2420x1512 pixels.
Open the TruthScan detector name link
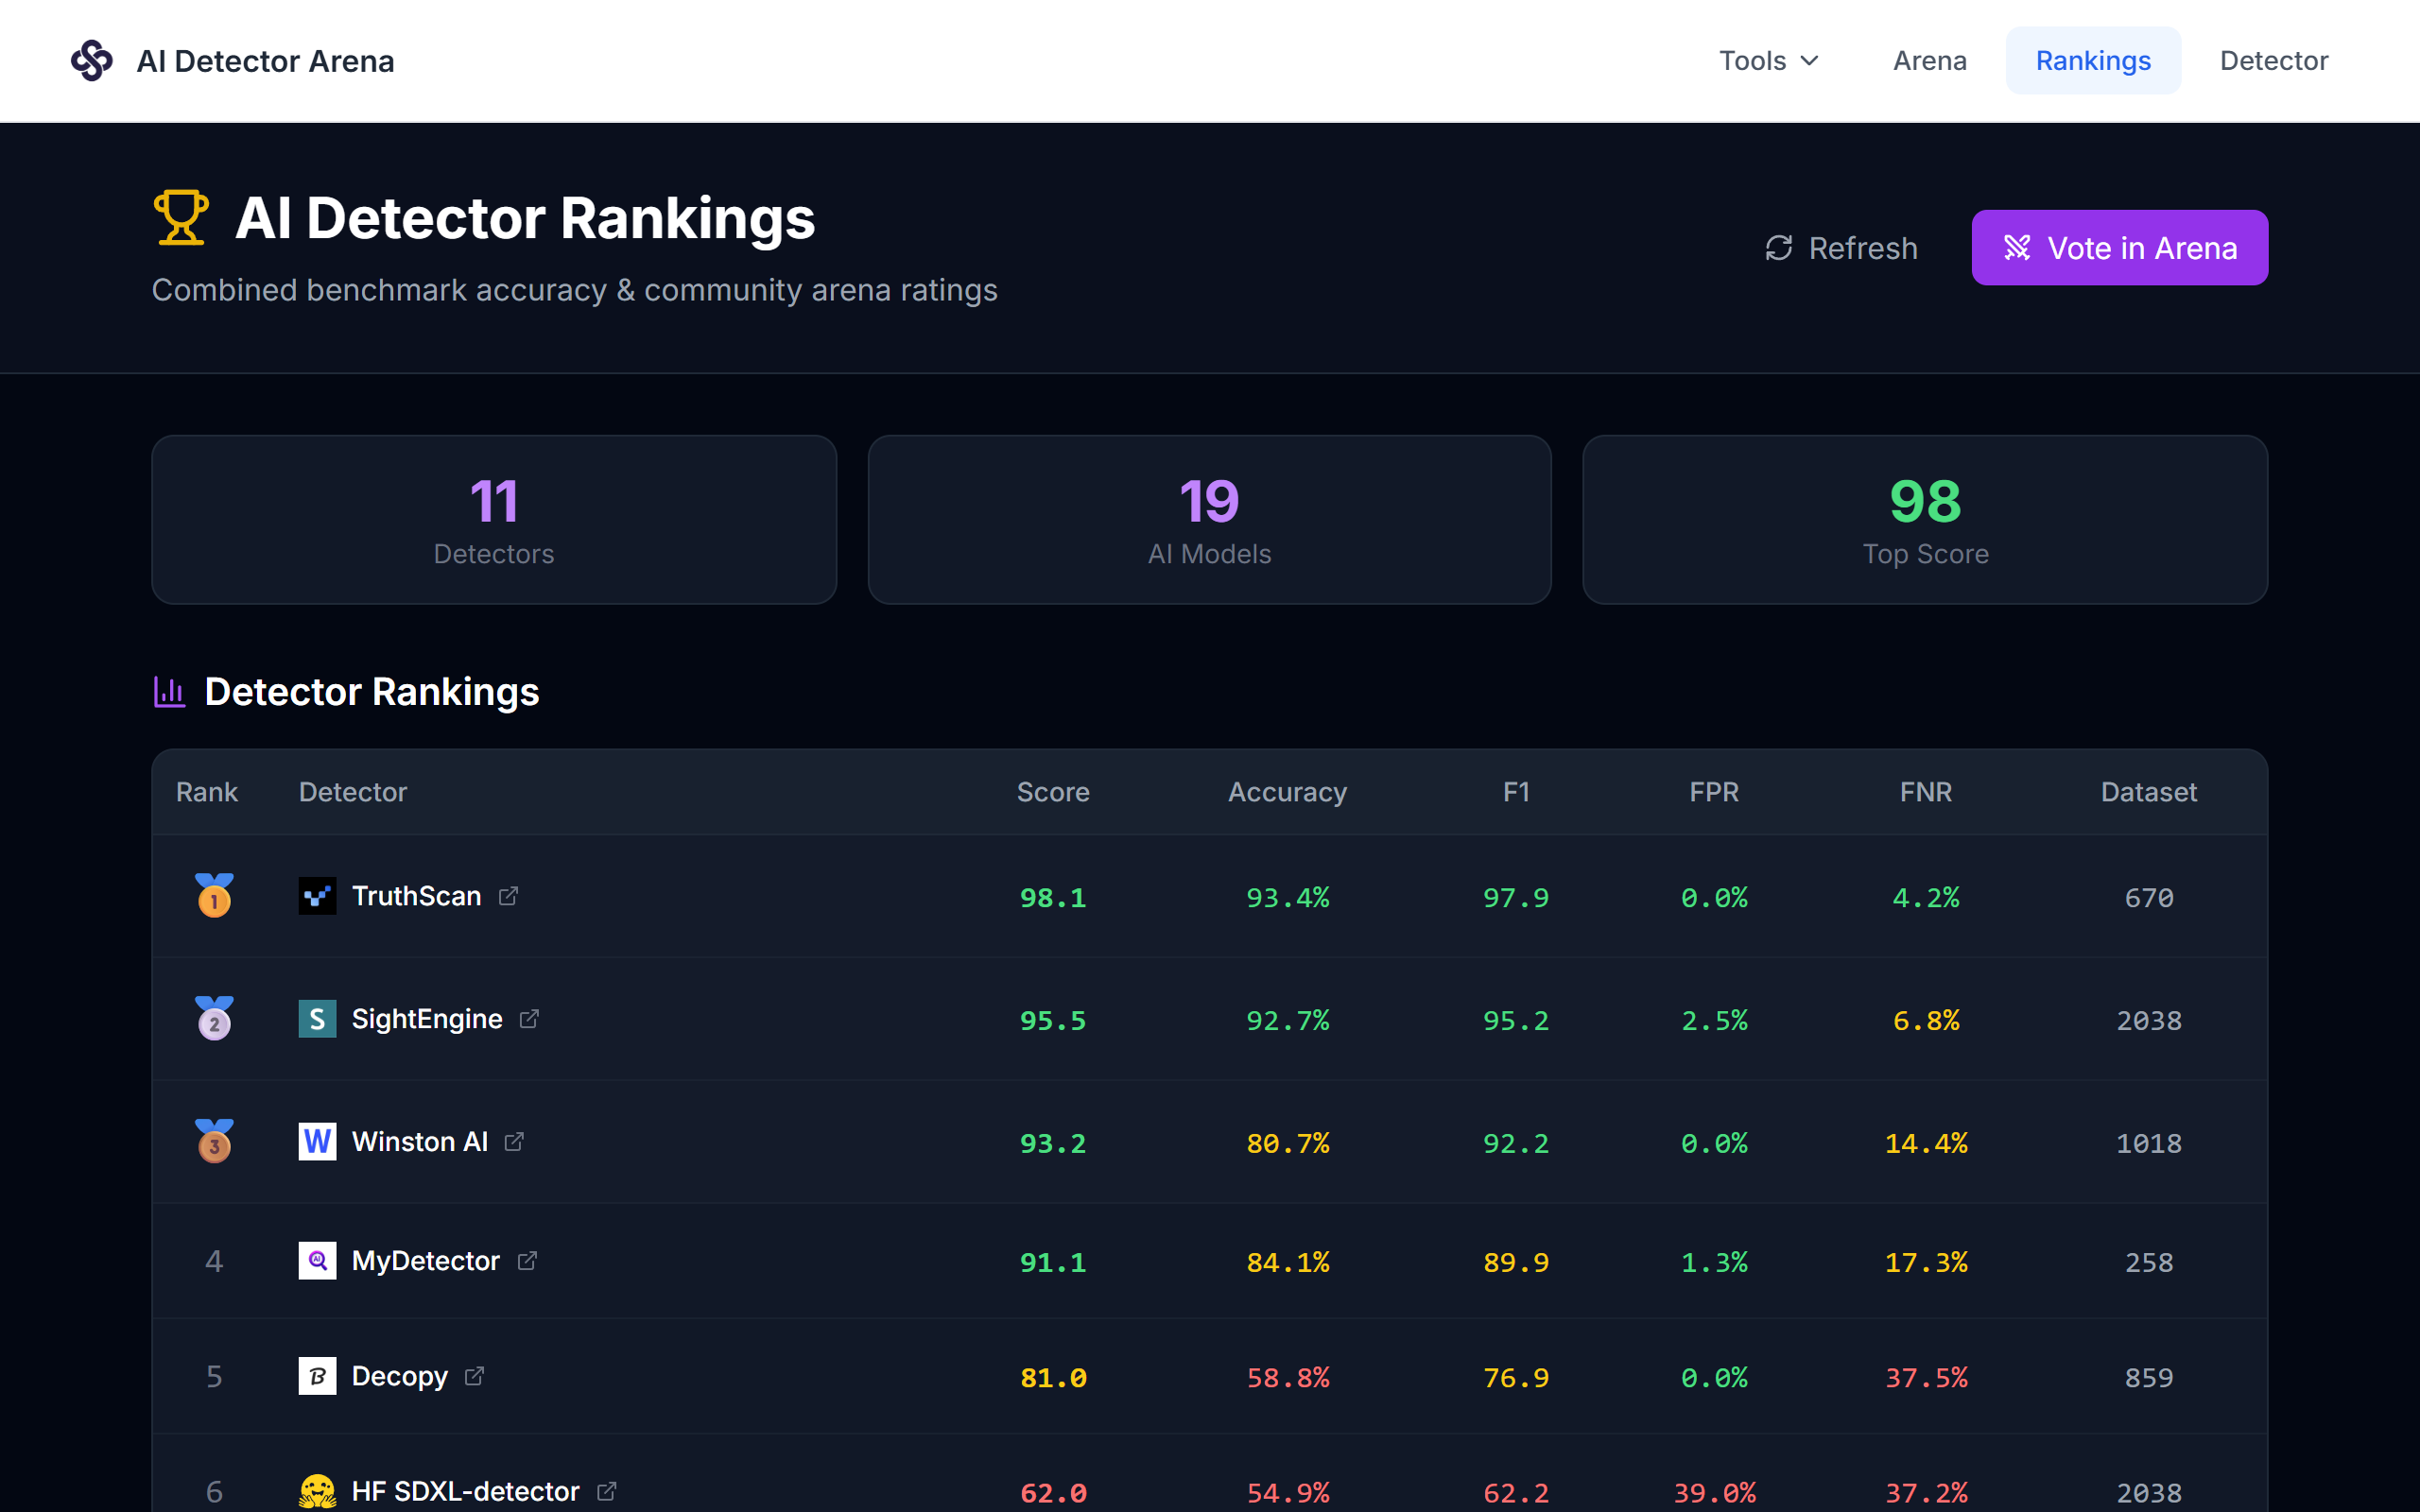416,896
